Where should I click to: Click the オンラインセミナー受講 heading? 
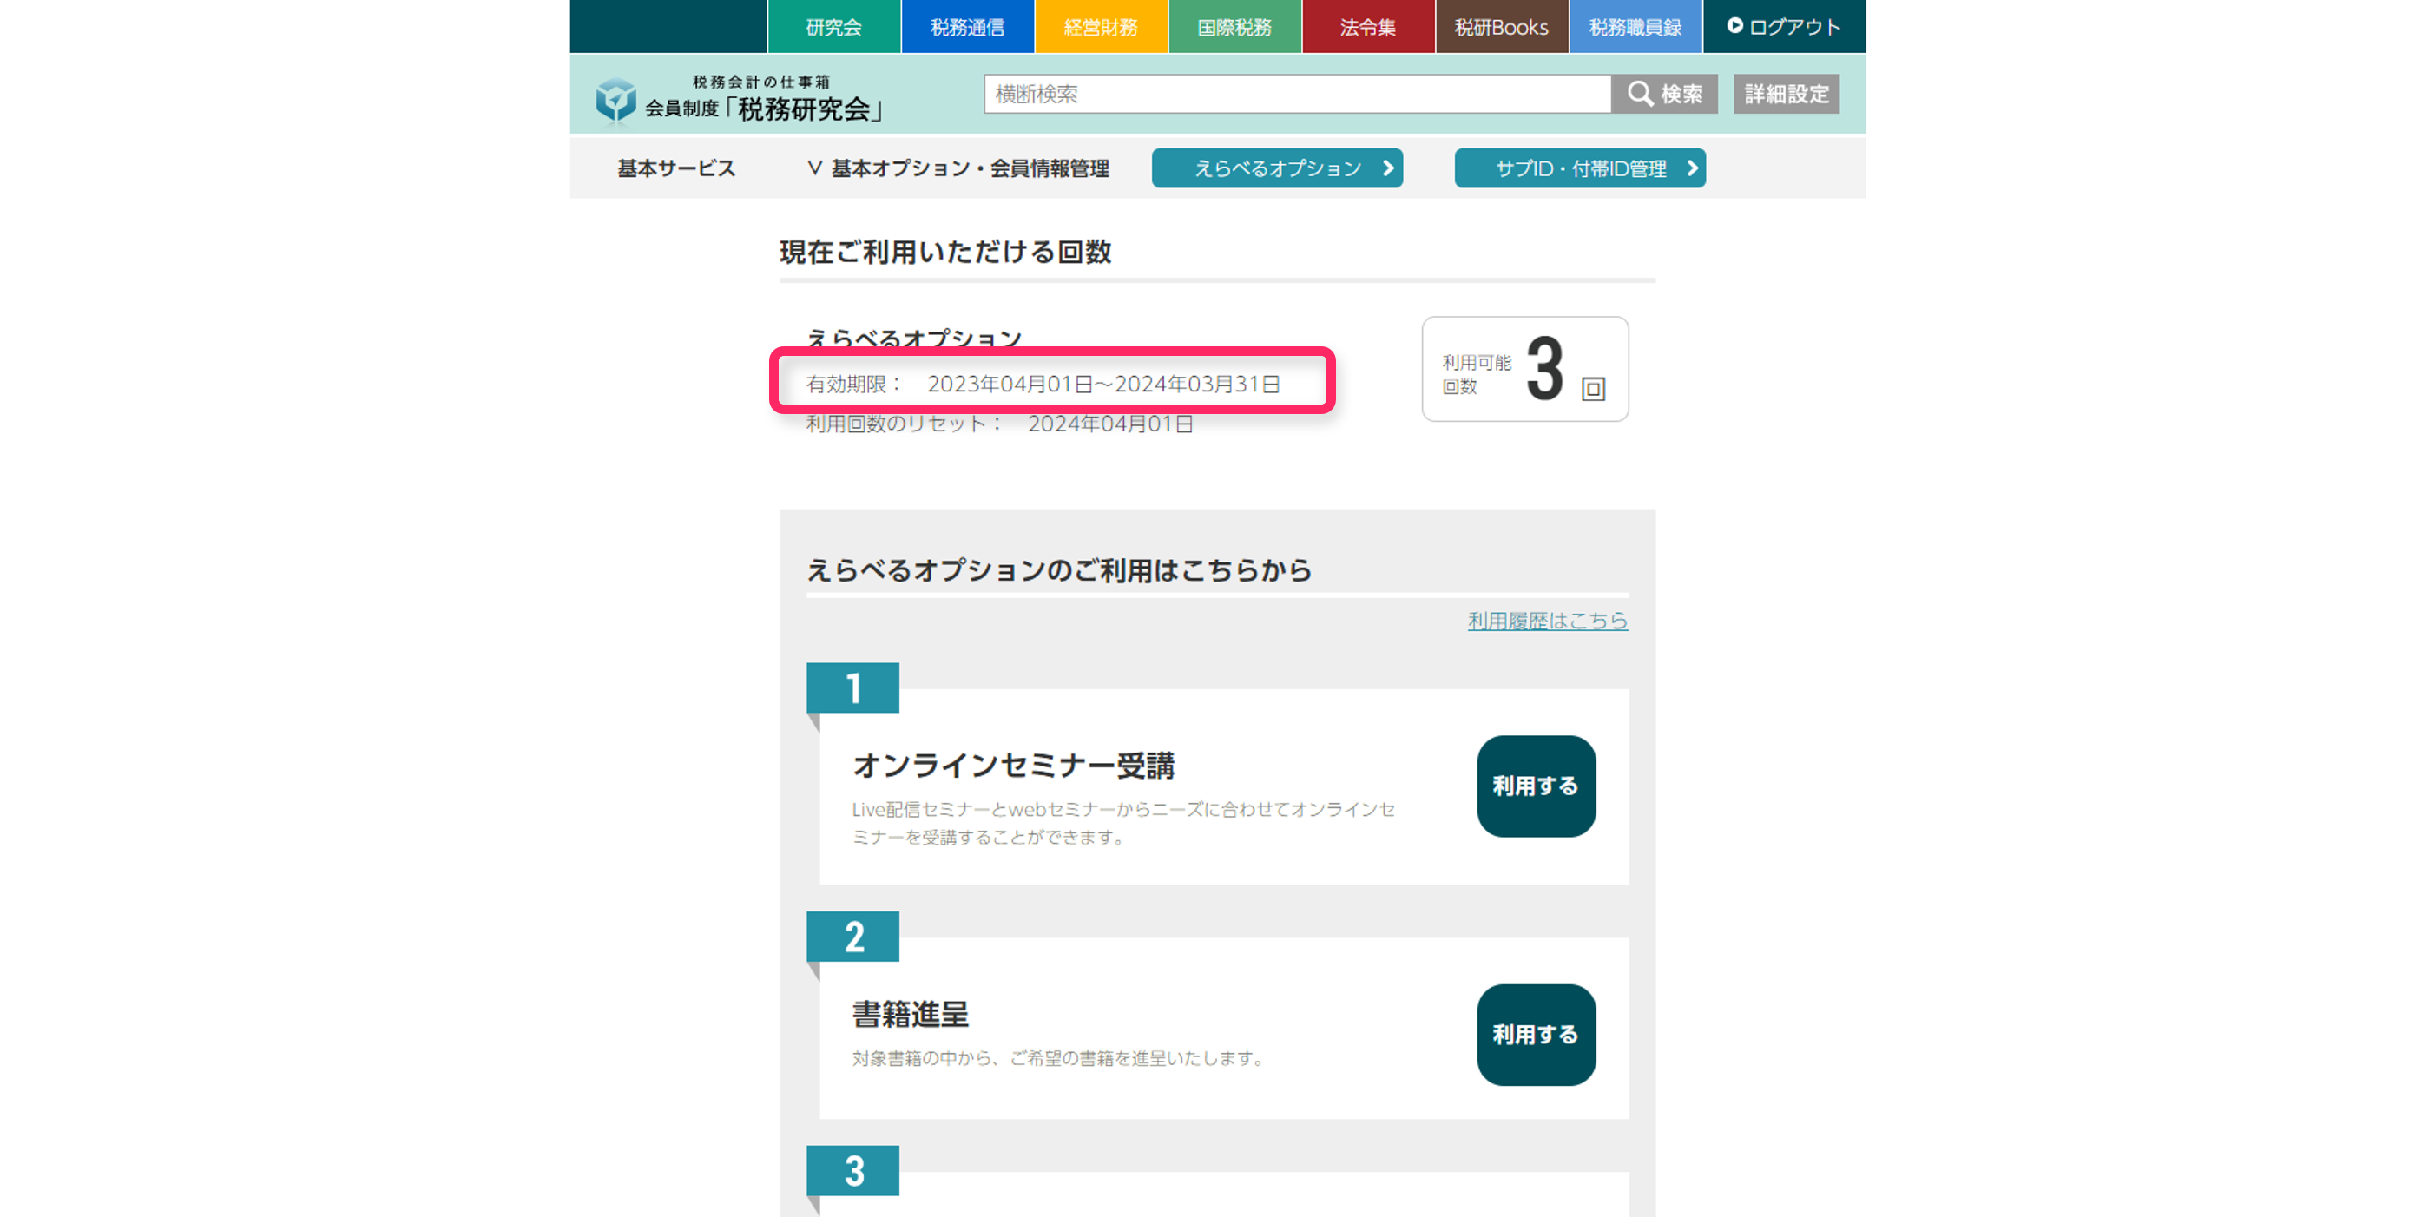pos(1013,766)
